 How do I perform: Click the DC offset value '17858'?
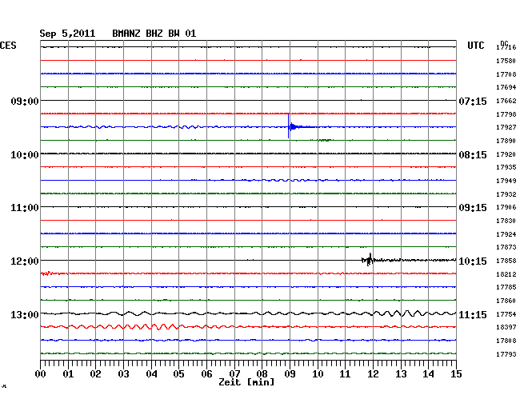pos(506,261)
